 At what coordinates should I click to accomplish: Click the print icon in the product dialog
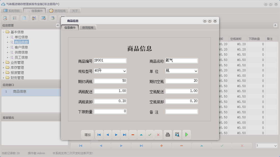168,135
